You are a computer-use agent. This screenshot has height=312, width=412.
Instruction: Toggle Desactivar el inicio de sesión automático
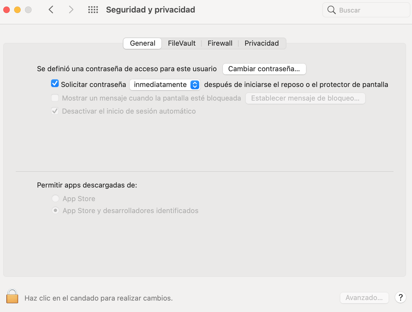[55, 111]
